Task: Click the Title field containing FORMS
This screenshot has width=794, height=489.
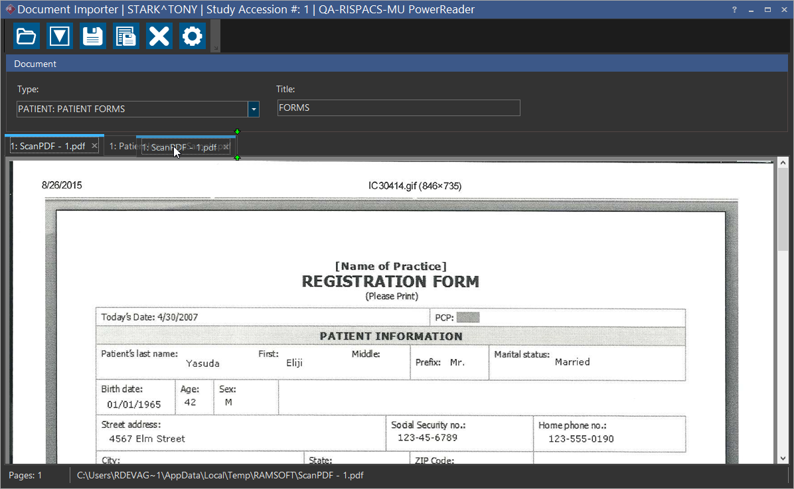Action: pyautogui.click(x=398, y=108)
